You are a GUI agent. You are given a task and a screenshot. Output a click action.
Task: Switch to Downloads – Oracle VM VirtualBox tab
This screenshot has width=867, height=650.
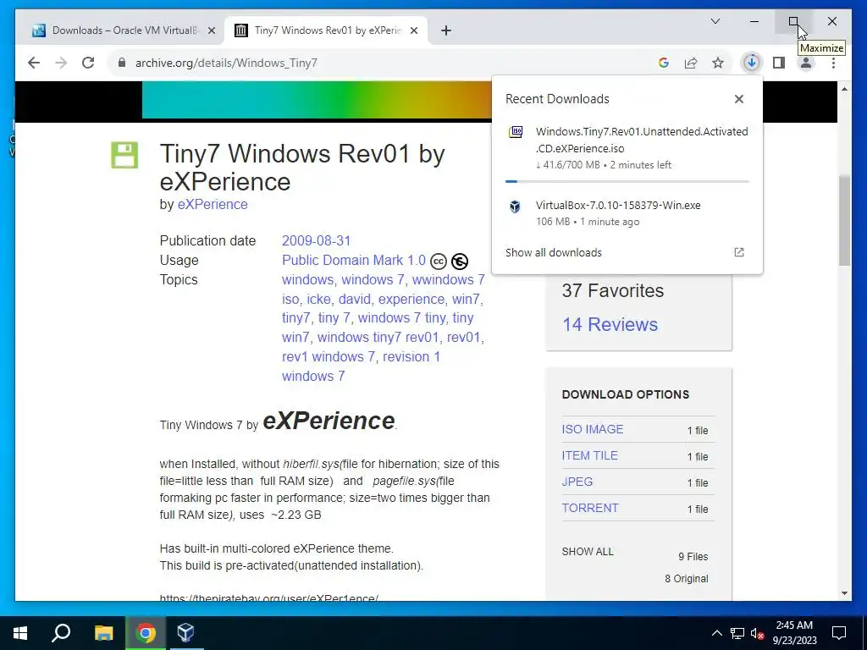[123, 30]
